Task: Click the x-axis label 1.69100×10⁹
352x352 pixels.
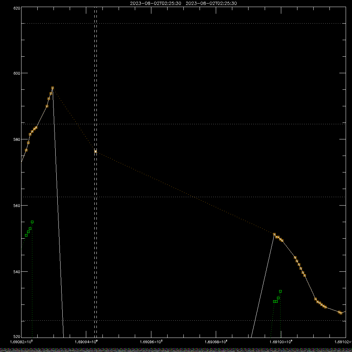Action: tap(281, 342)
